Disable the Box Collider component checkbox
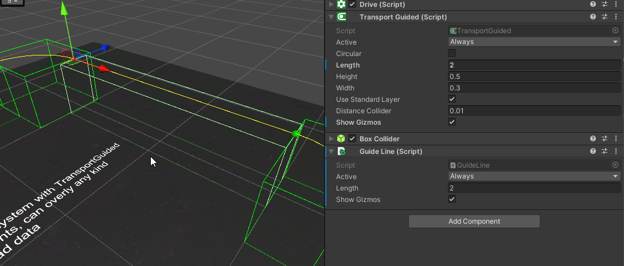The image size is (624, 266). (352, 138)
